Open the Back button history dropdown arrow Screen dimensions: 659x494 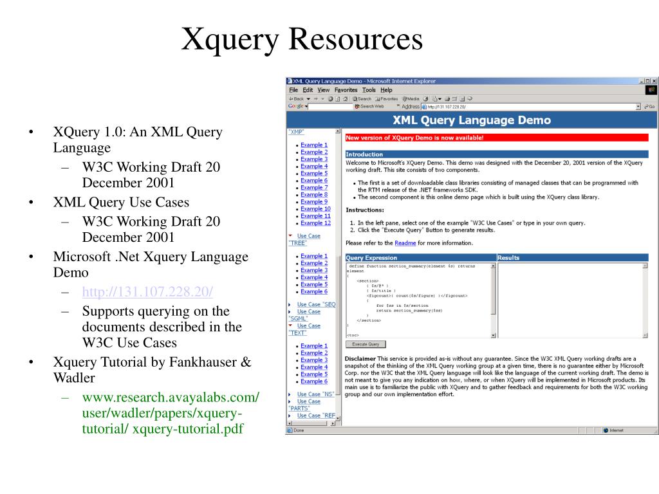[x=308, y=99]
